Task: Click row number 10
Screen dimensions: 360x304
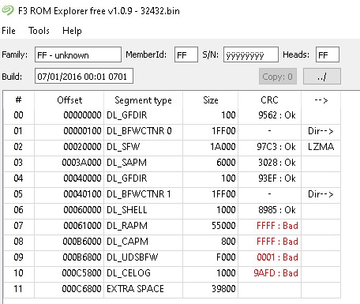Action: pyautogui.click(x=18, y=273)
